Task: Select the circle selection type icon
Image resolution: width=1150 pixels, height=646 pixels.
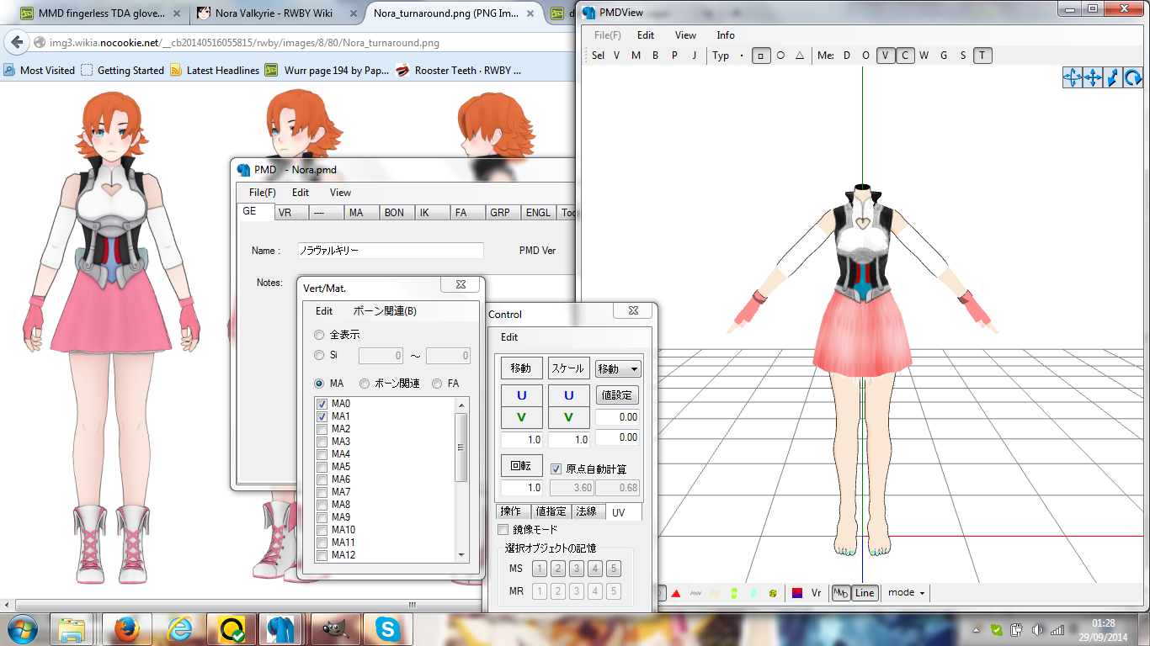Action: click(780, 56)
